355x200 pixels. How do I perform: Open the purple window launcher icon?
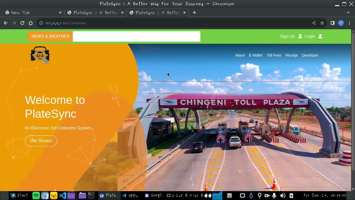point(71,196)
